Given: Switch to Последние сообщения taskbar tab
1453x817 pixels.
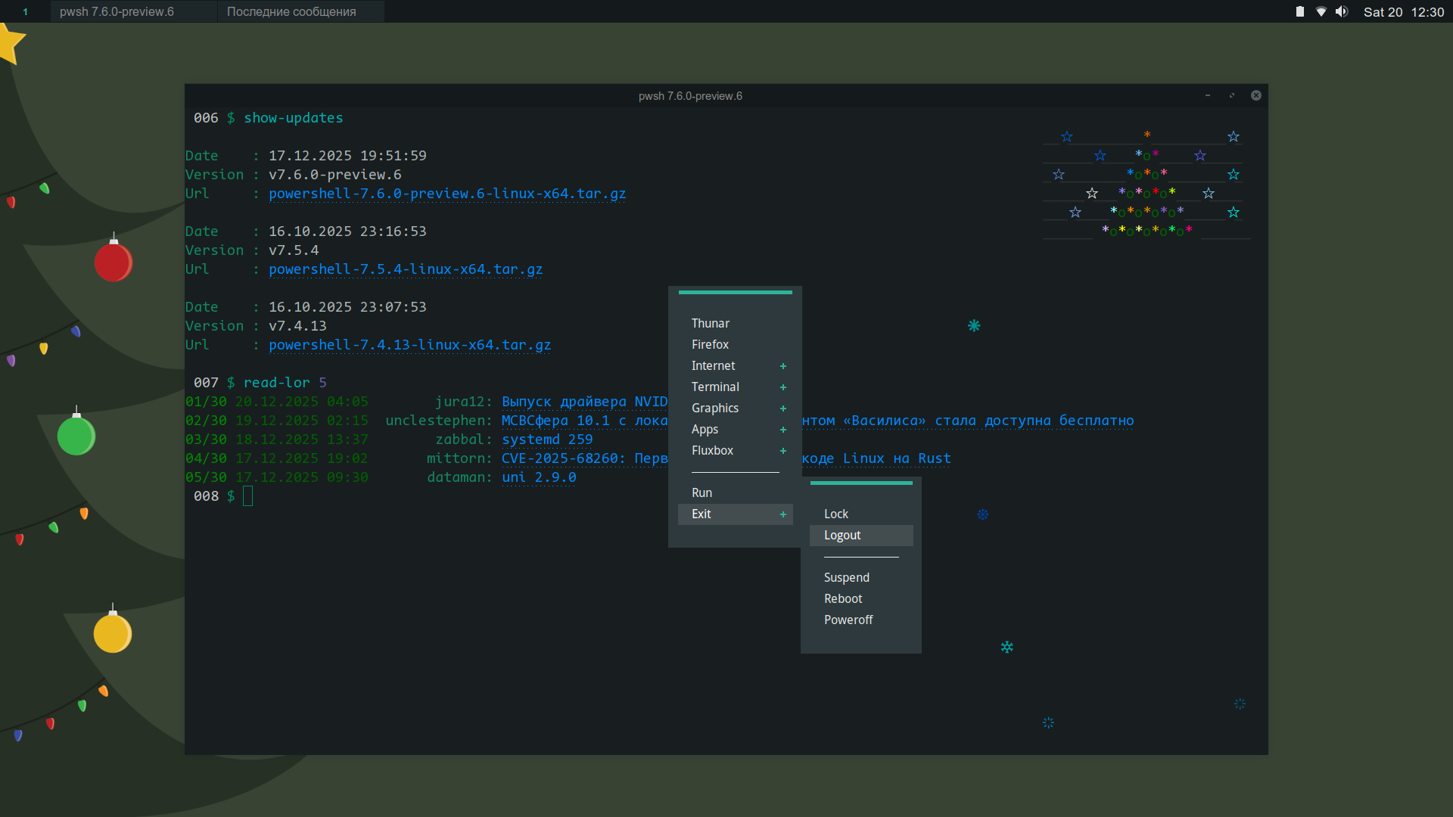Looking at the screenshot, I should coord(292,11).
